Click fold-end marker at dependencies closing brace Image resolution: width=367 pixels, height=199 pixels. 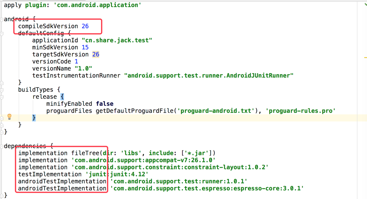[1, 195]
